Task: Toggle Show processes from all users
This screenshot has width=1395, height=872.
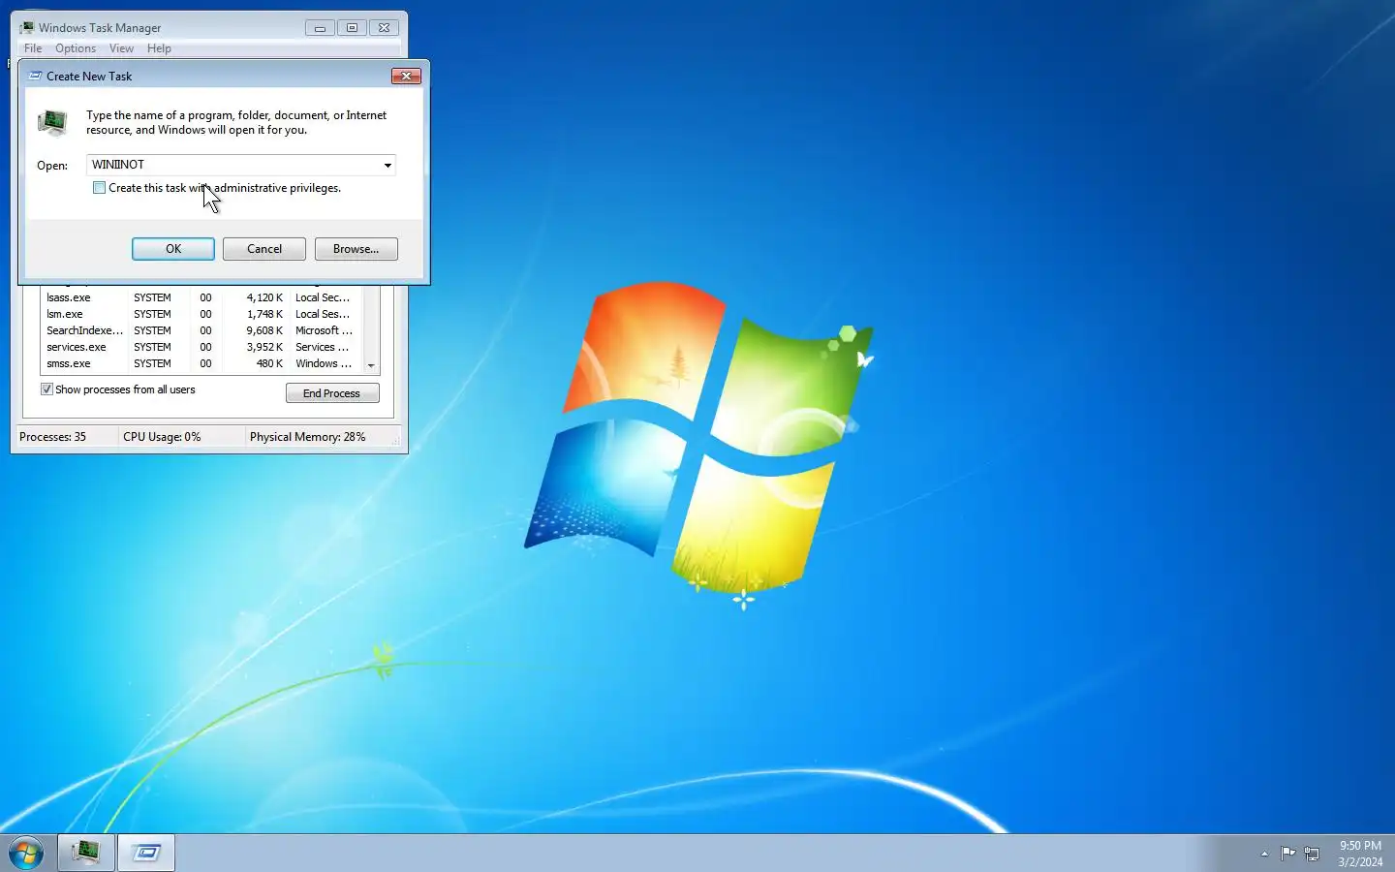Action: coord(46,389)
